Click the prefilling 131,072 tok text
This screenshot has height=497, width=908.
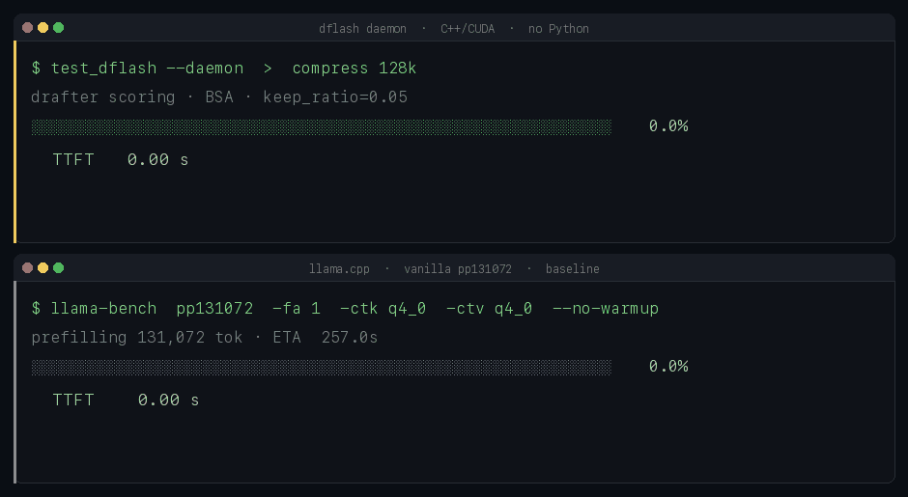pos(136,338)
